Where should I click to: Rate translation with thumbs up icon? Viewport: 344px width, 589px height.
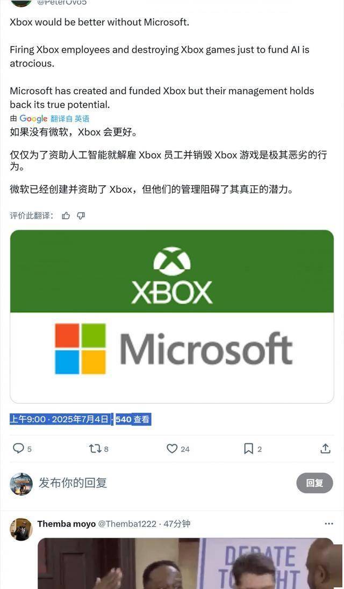[x=66, y=216]
